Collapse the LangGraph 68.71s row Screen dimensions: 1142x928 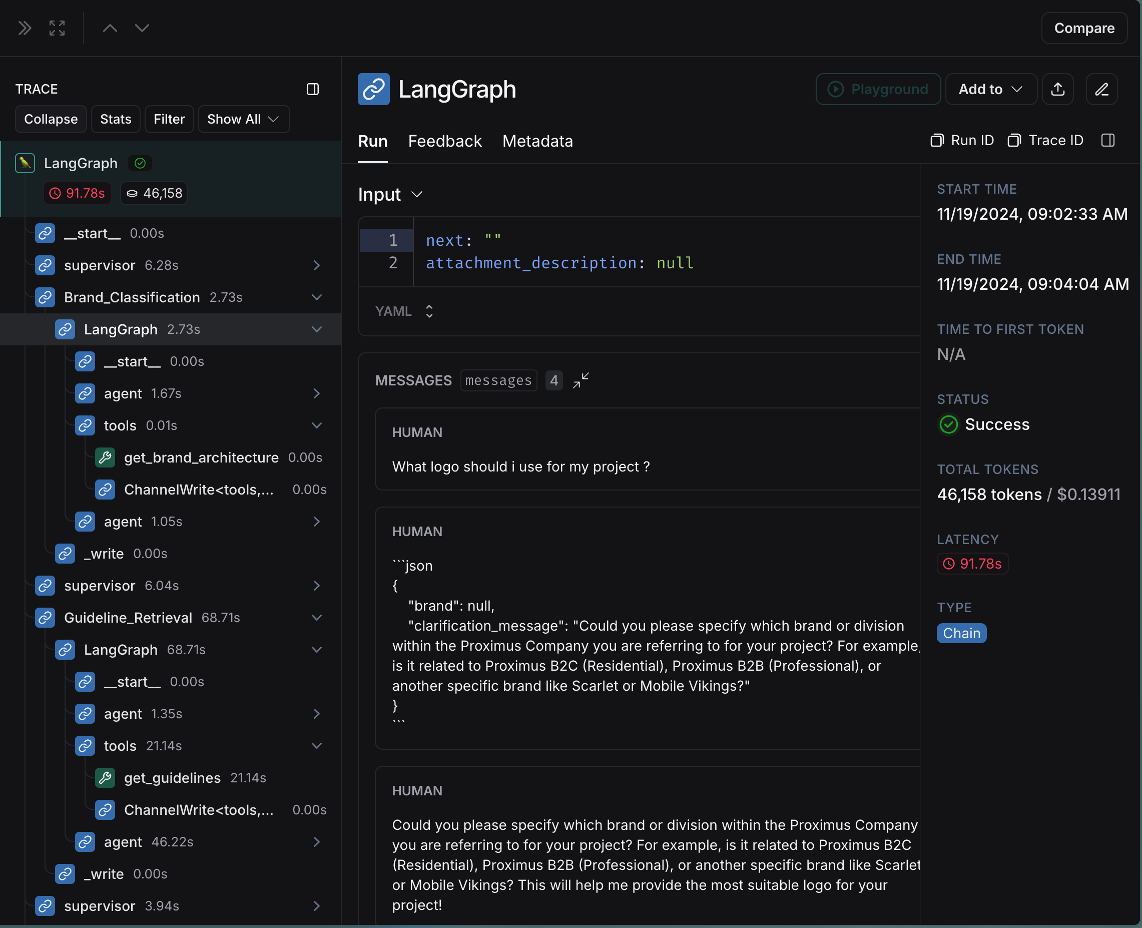click(316, 650)
